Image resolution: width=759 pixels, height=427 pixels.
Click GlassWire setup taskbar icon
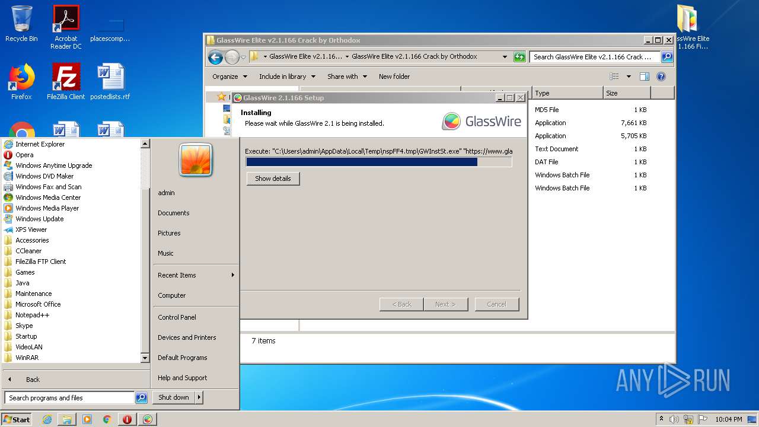click(147, 419)
